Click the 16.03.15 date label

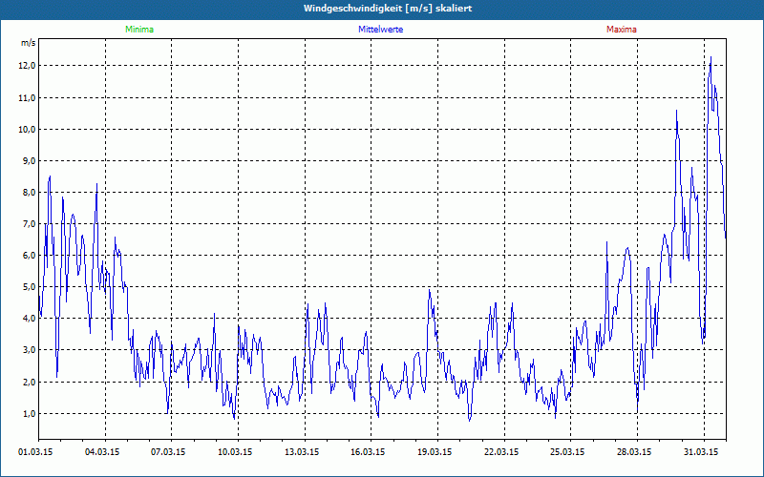point(368,452)
